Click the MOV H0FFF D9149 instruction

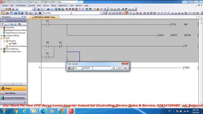pyautogui.click(x=178, y=35)
